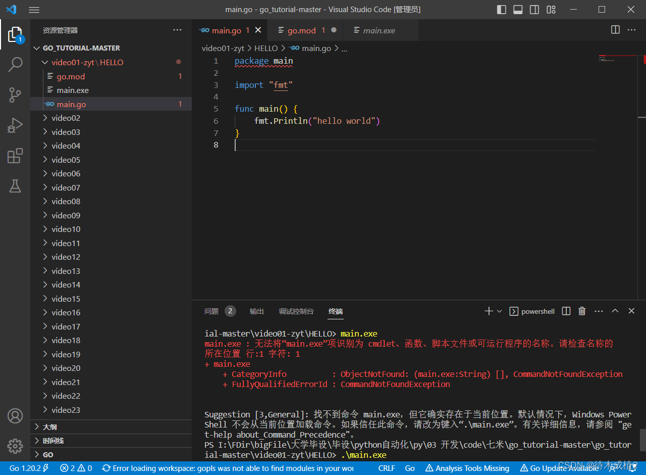Open the Testing flask view

coord(15,186)
